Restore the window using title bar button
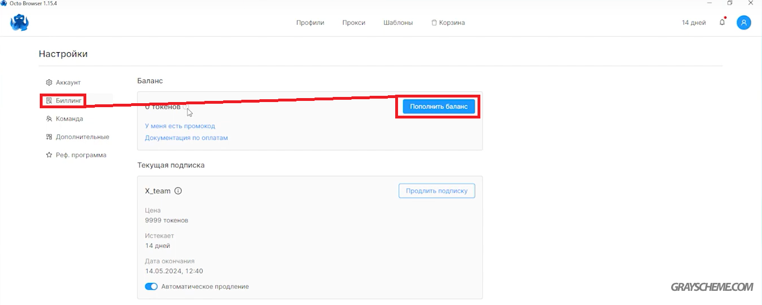Viewport: 762px width, 305px height. (730, 3)
